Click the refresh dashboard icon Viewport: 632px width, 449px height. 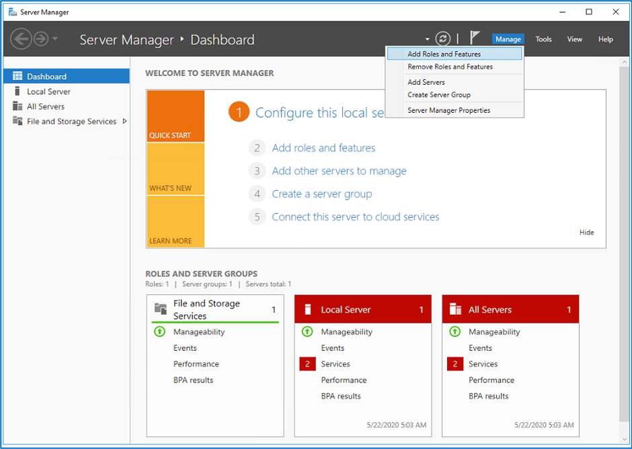pos(442,39)
